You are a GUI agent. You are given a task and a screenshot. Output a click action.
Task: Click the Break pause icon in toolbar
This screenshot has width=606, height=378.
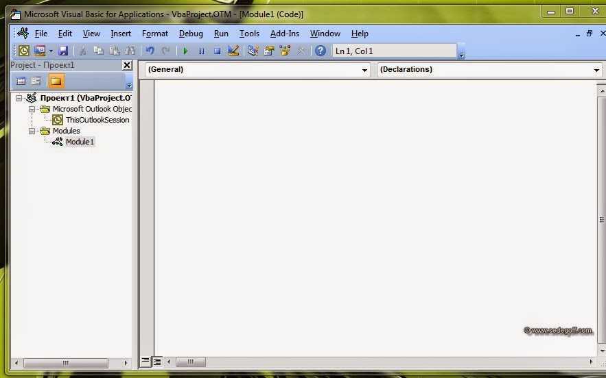pos(201,51)
